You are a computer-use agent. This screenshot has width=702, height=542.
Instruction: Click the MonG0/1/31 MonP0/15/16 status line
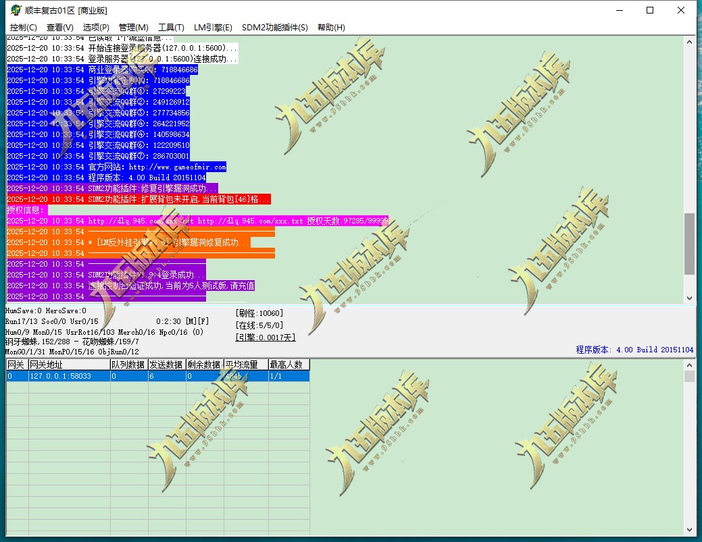[72, 352]
